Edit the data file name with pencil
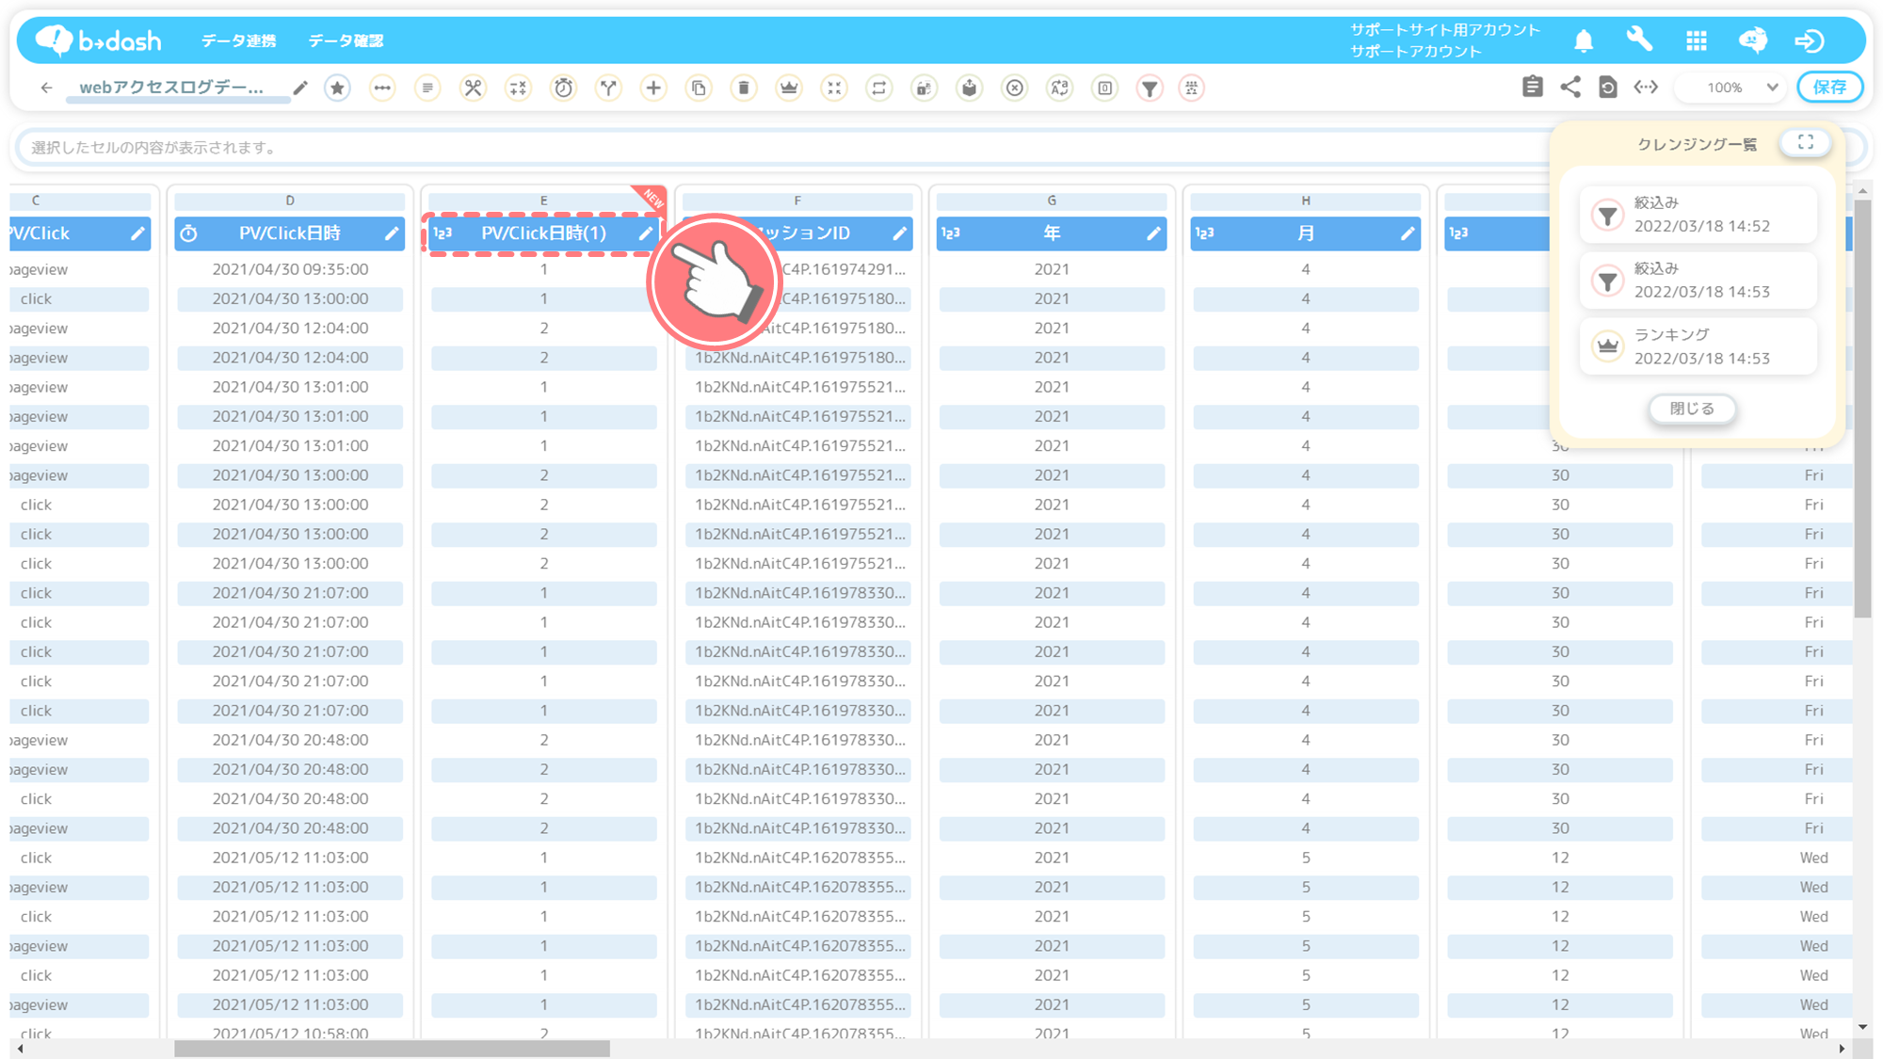This screenshot has width=1883, height=1059. tap(300, 88)
